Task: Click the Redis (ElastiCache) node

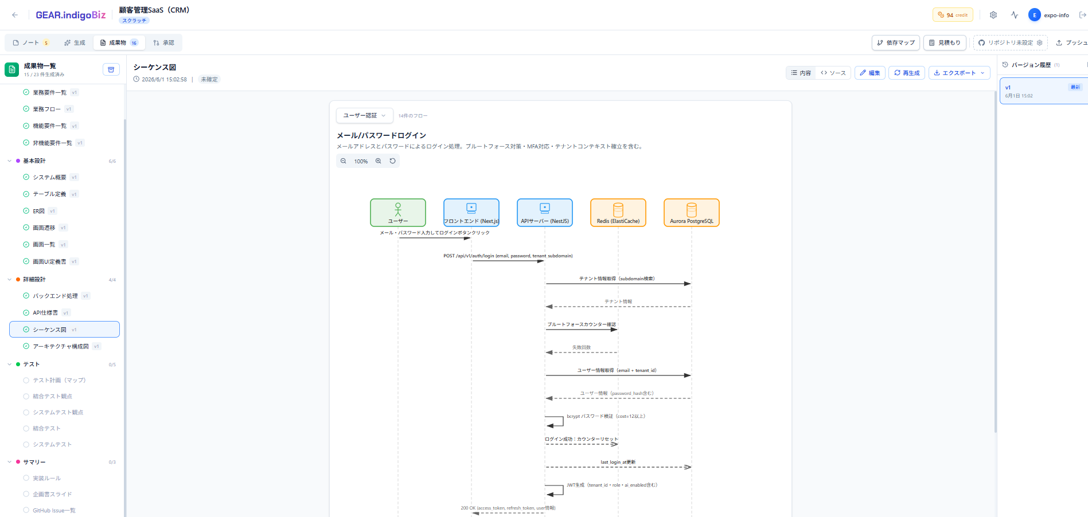Action: click(x=618, y=213)
